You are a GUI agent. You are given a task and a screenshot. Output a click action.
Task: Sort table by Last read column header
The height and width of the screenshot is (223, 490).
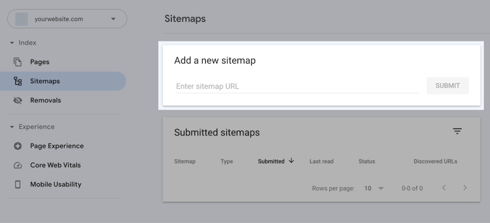(x=321, y=162)
